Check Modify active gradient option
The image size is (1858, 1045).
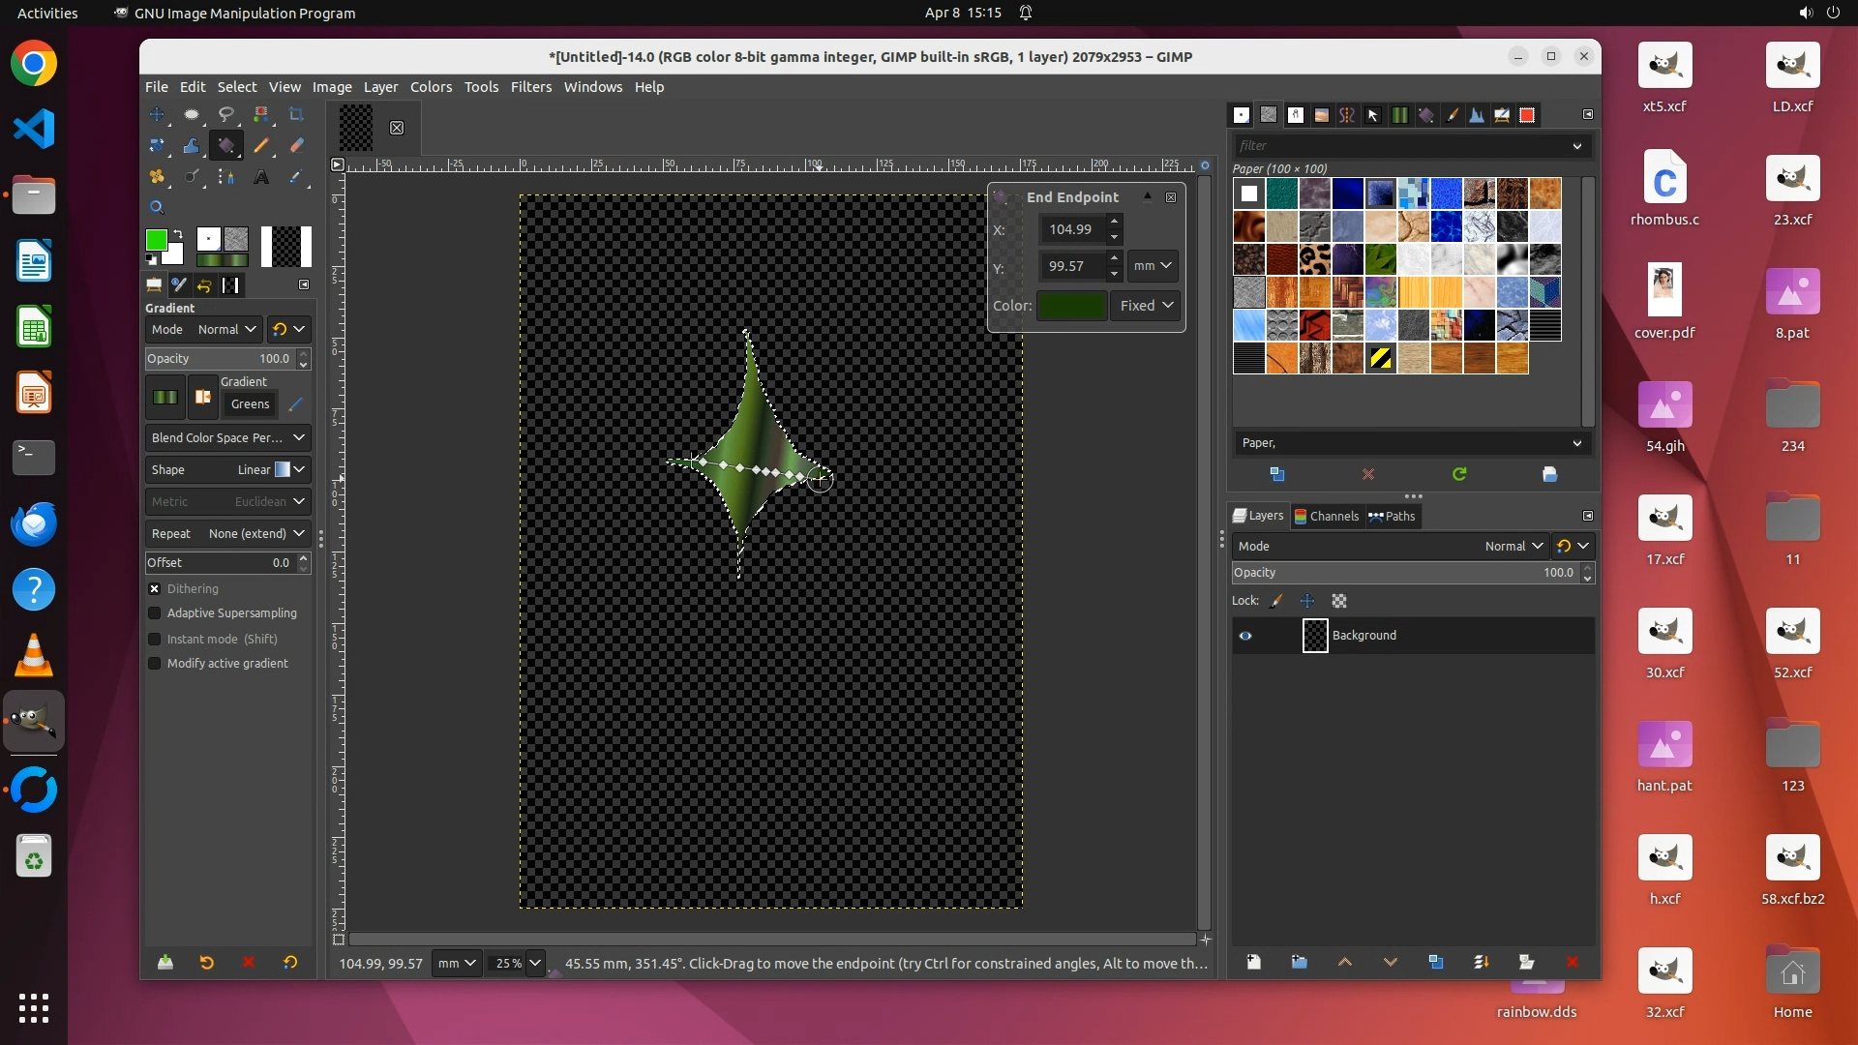(x=154, y=664)
